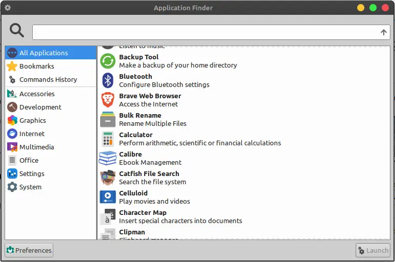
Task: Select the Settings category label
Action: tap(32, 174)
